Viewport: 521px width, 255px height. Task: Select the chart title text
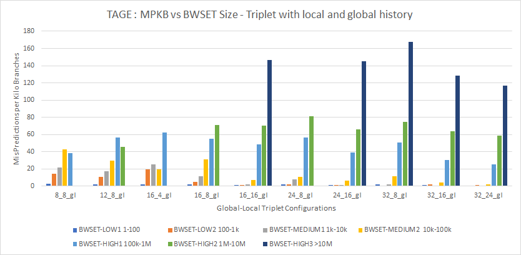pyautogui.click(x=260, y=15)
